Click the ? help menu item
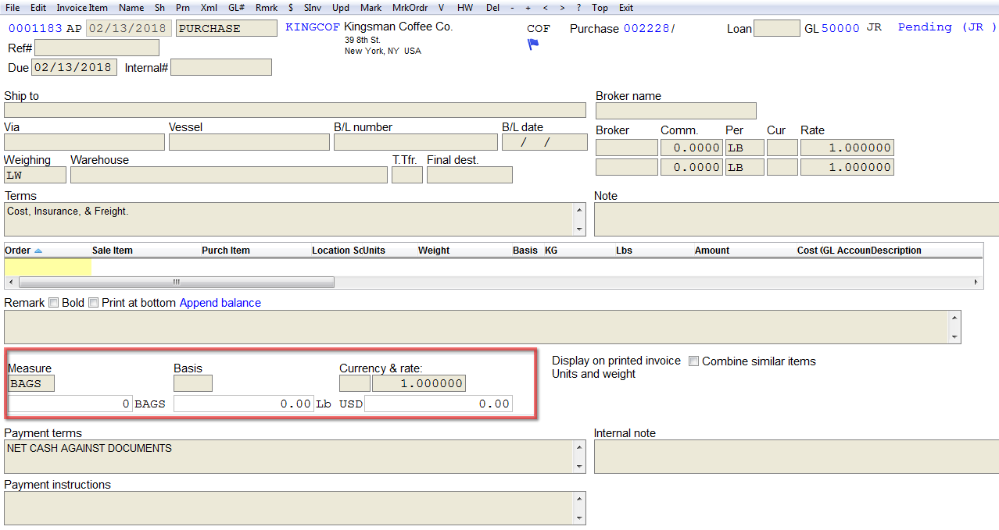This screenshot has height=530, width=999. 578,8
